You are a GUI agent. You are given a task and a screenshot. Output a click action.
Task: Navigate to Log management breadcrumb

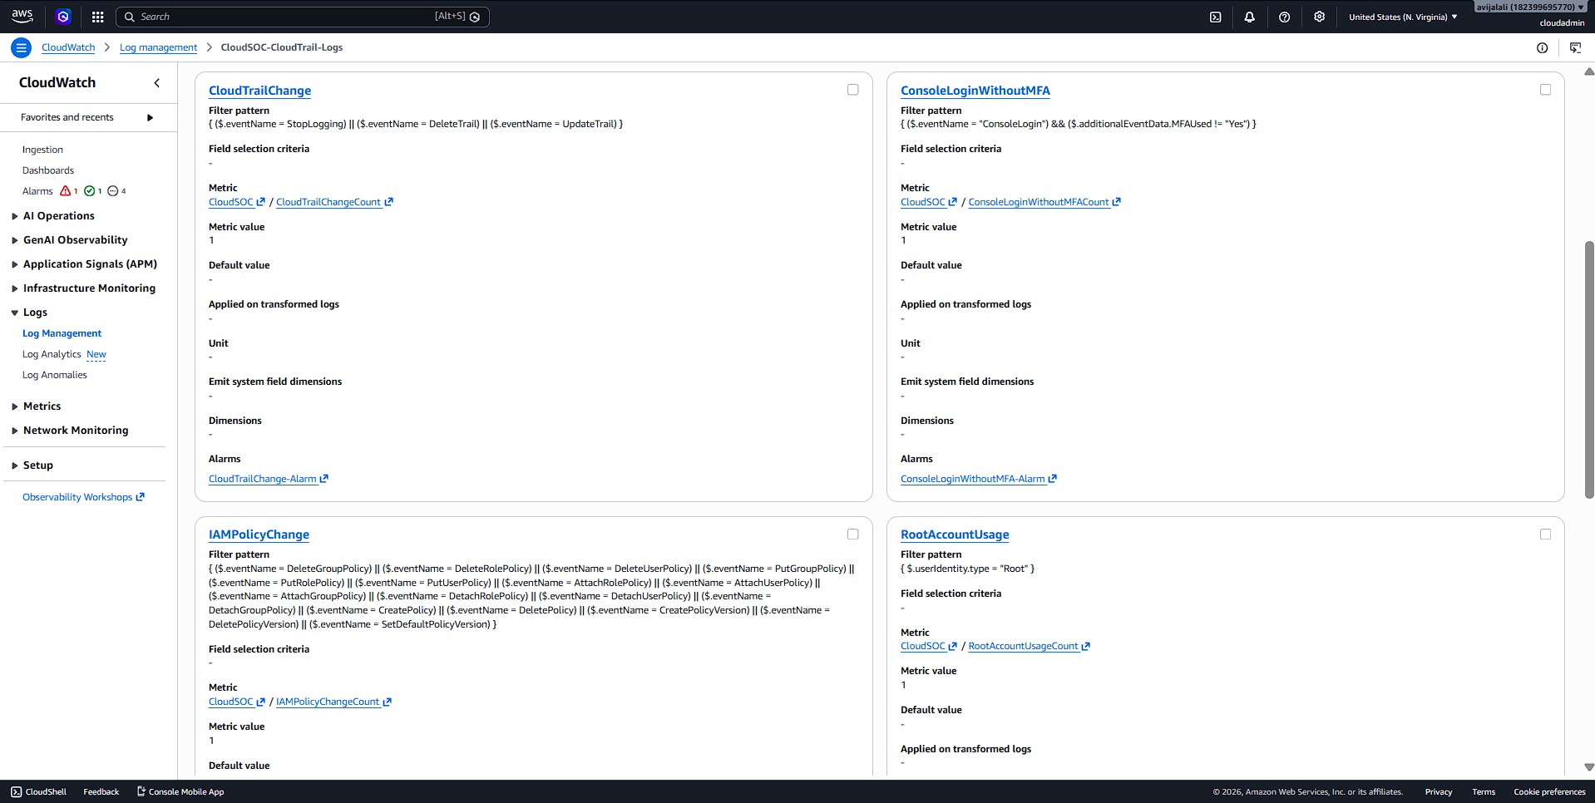tap(158, 47)
